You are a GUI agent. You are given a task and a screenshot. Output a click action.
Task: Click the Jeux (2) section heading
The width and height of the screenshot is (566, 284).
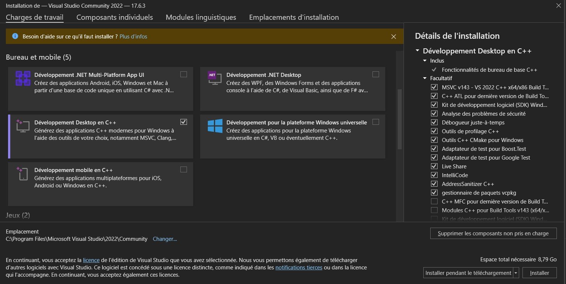18,215
